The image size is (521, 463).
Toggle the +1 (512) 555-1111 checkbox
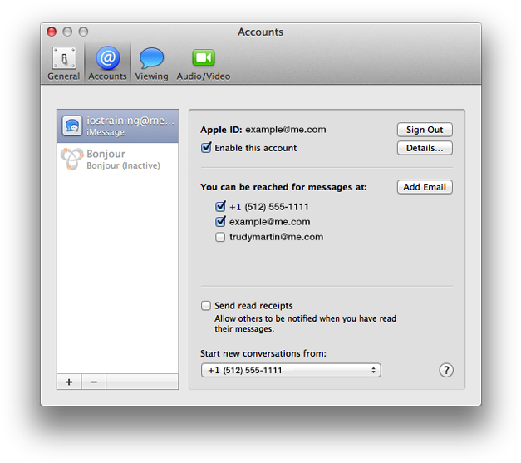tap(220, 206)
